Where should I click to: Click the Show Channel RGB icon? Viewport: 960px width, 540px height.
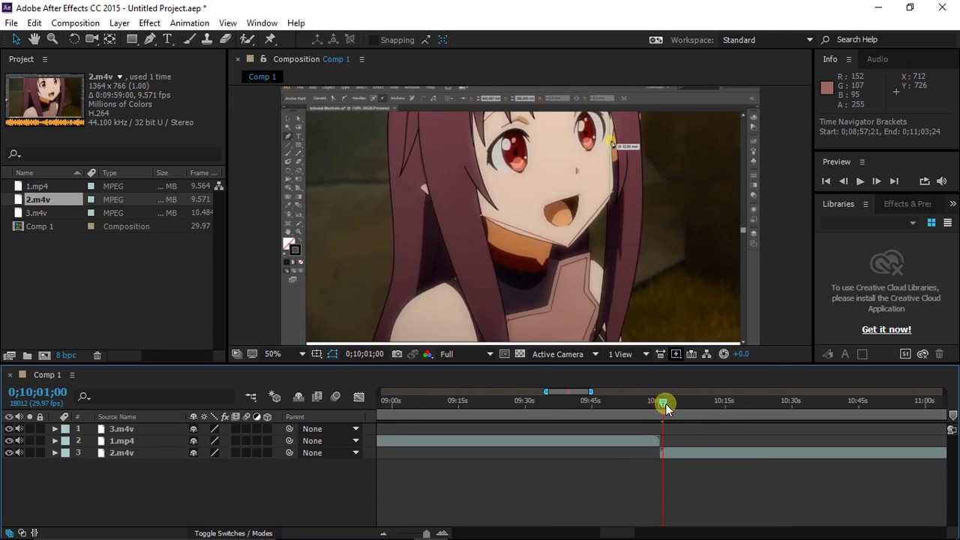pyautogui.click(x=427, y=354)
